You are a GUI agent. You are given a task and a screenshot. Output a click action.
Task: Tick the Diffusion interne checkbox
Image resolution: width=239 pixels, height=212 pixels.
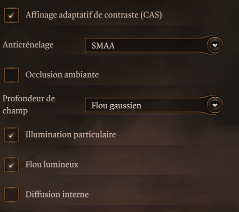11,195
